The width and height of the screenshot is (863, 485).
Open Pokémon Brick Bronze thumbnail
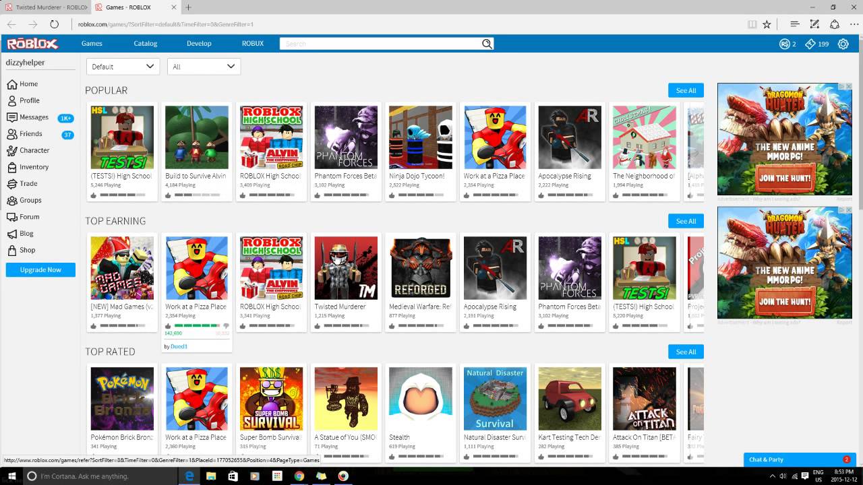[122, 399]
